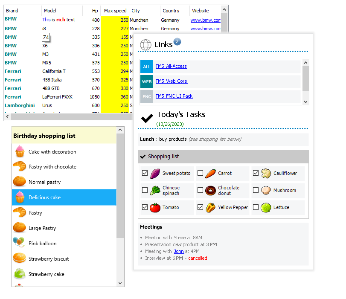Click the Links list scroll down arrow
The width and height of the screenshot is (346, 299).
coord(305,102)
